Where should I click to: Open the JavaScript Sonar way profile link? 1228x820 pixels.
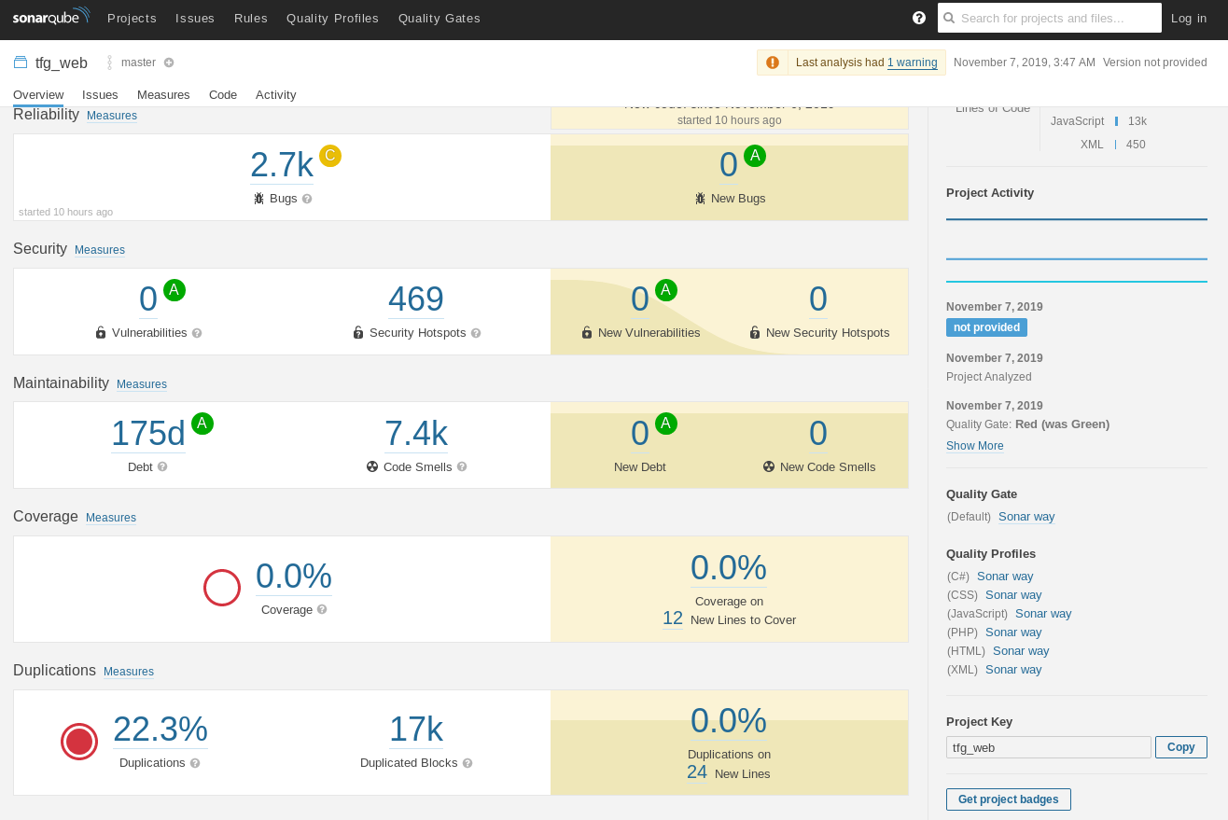1043,614
